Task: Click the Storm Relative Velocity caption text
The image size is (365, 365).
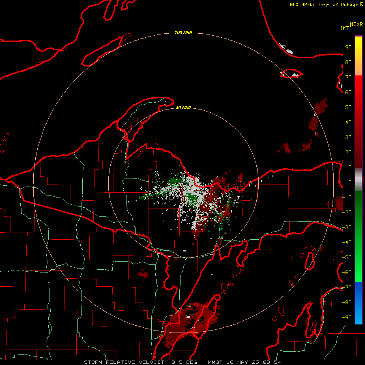Action: (182, 362)
